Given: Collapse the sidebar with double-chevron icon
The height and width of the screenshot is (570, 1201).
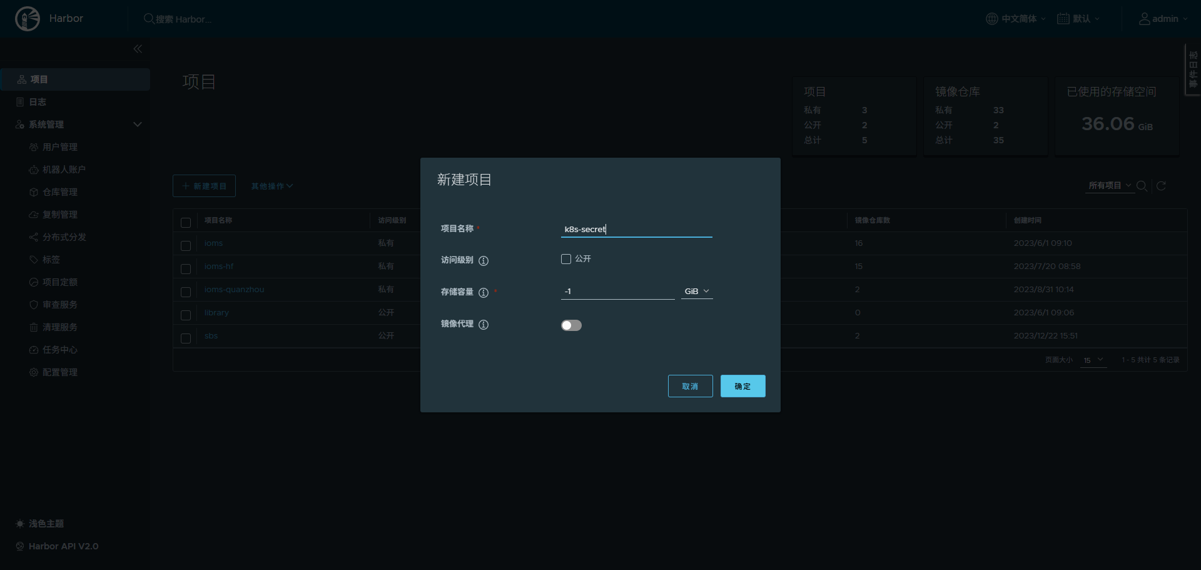Looking at the screenshot, I should [x=138, y=49].
